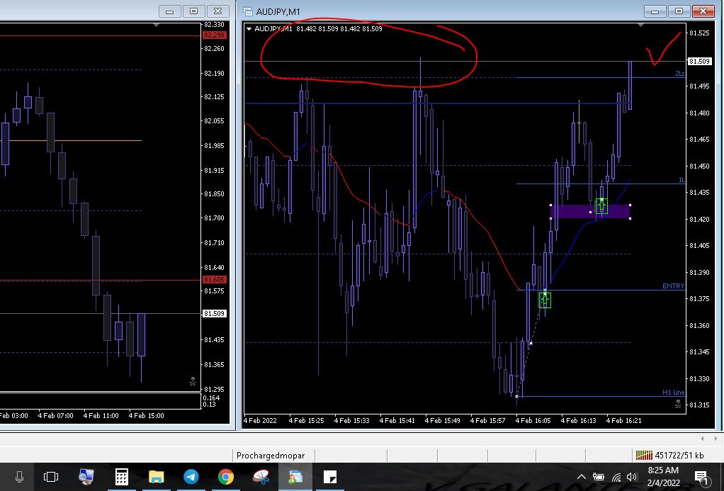Maximize the left chart window

[x=194, y=11]
